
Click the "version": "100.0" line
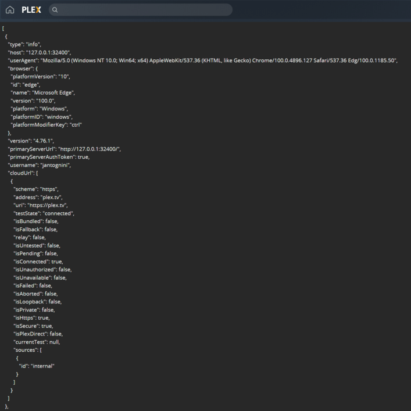tap(33, 101)
